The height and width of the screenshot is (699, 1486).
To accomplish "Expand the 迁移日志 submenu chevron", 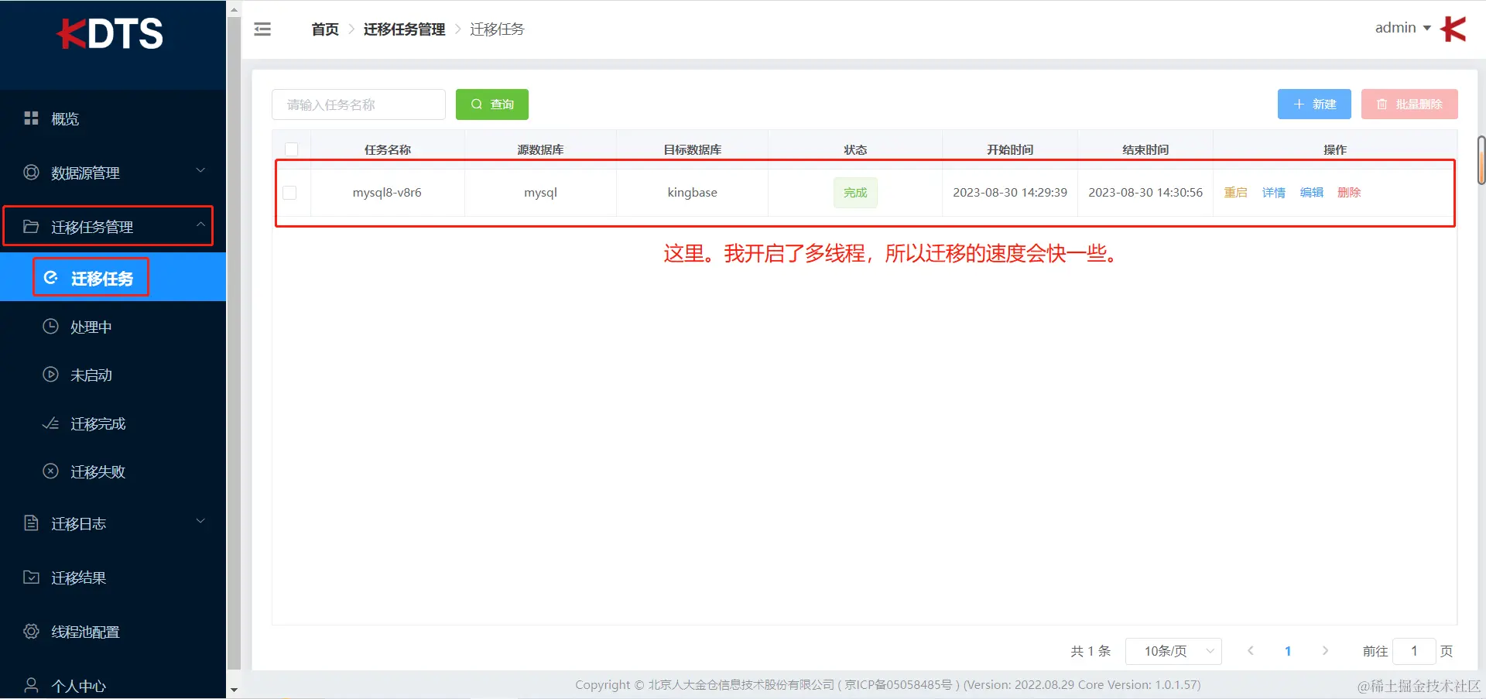I will [200, 521].
